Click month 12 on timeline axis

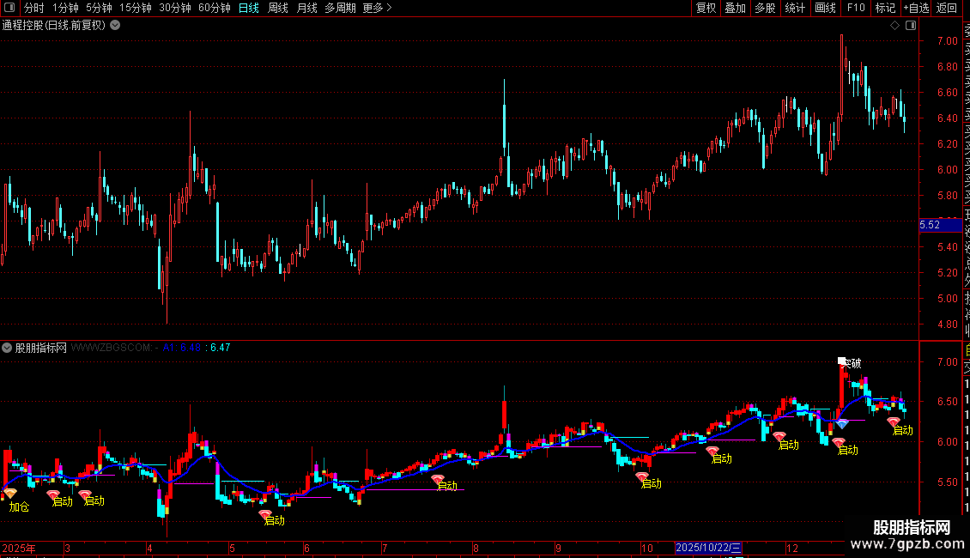click(791, 548)
